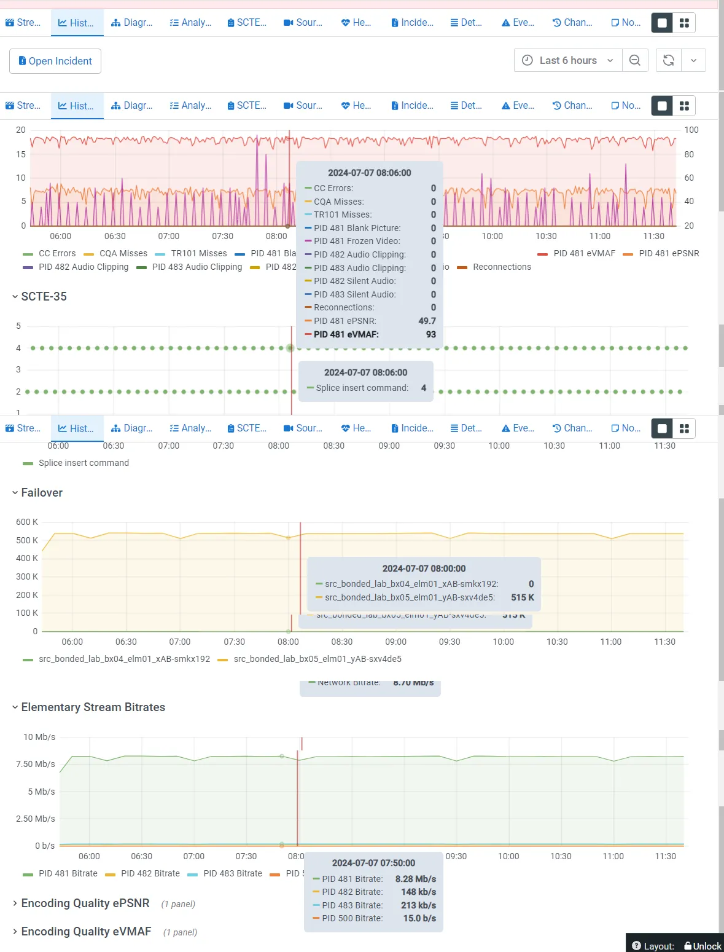Screen dimensions: 724x952
Task: Click the PID 481 Bitrate legend color swatch
Action: click(28, 874)
